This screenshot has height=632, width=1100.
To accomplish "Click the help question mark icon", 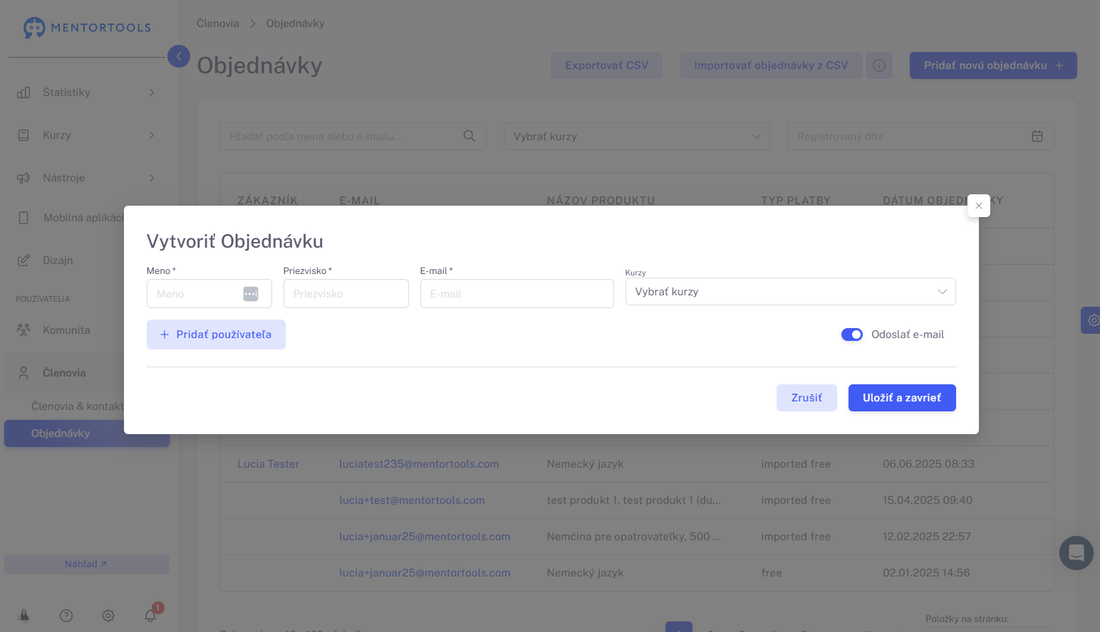I will coord(66,616).
